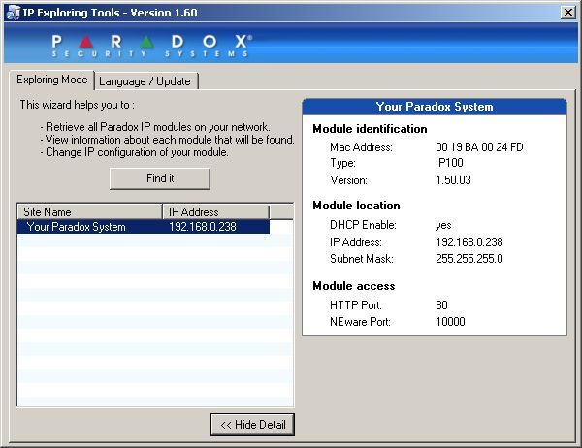
Task: Click the Version value 1.50.03
Action: (x=455, y=180)
